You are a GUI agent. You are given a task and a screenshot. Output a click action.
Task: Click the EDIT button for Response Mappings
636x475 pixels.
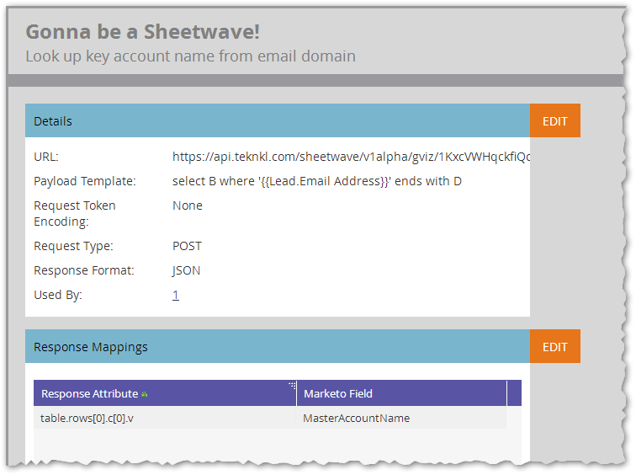pyautogui.click(x=554, y=346)
